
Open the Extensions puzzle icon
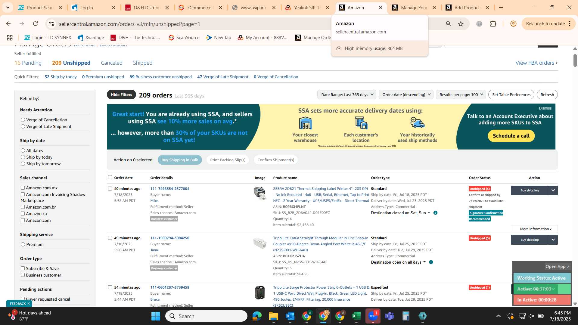(x=493, y=24)
